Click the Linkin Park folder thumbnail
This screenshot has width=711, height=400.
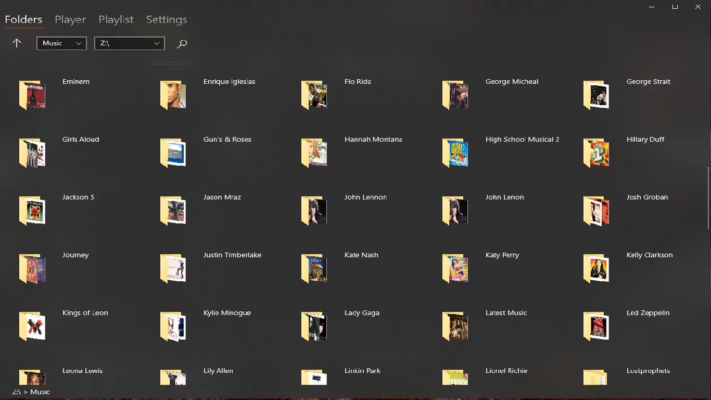[x=314, y=377]
